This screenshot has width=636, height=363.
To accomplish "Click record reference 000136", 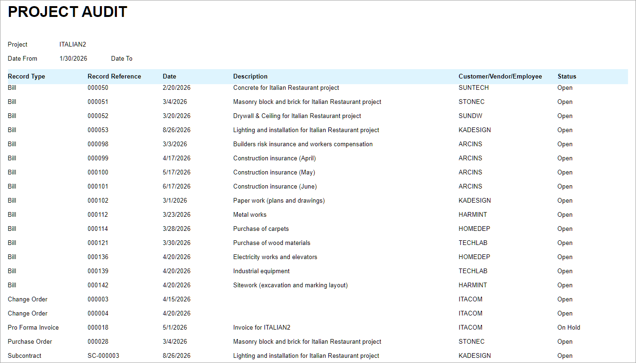I will click(x=98, y=257).
